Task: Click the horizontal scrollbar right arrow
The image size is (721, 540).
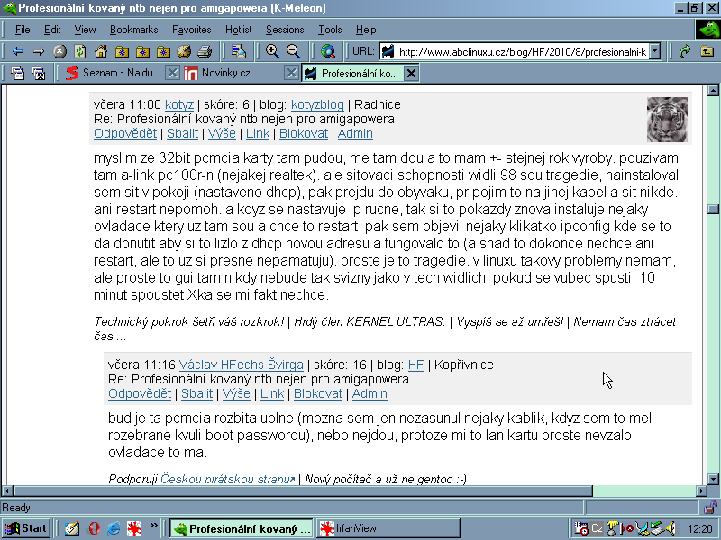Action: click(x=702, y=490)
